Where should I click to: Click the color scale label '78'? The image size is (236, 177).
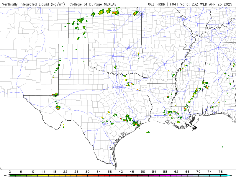click(221, 172)
